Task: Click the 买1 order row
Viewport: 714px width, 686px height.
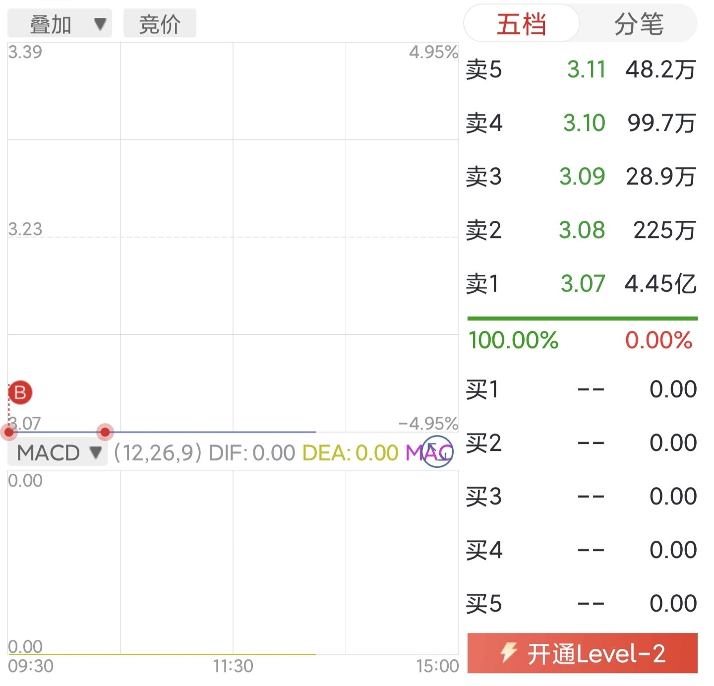Action: coord(581,389)
